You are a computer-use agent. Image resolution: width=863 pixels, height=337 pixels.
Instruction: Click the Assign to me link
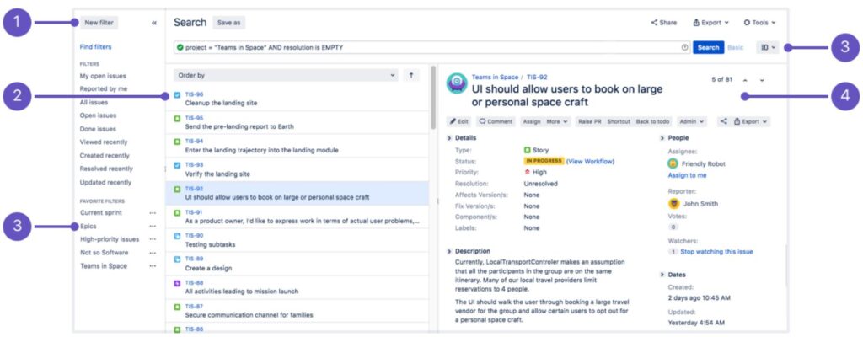pyautogui.click(x=687, y=175)
